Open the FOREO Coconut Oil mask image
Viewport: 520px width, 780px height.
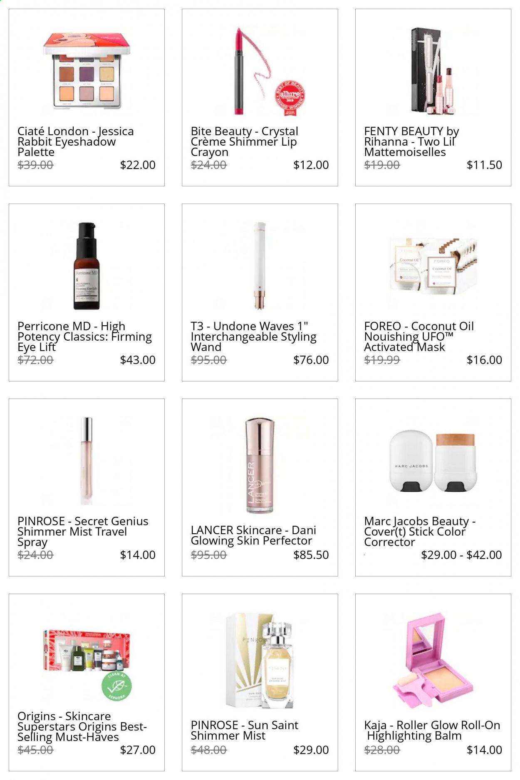tap(433, 266)
